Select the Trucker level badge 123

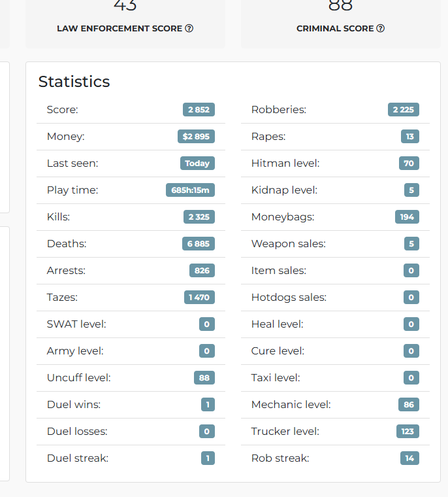tap(408, 432)
